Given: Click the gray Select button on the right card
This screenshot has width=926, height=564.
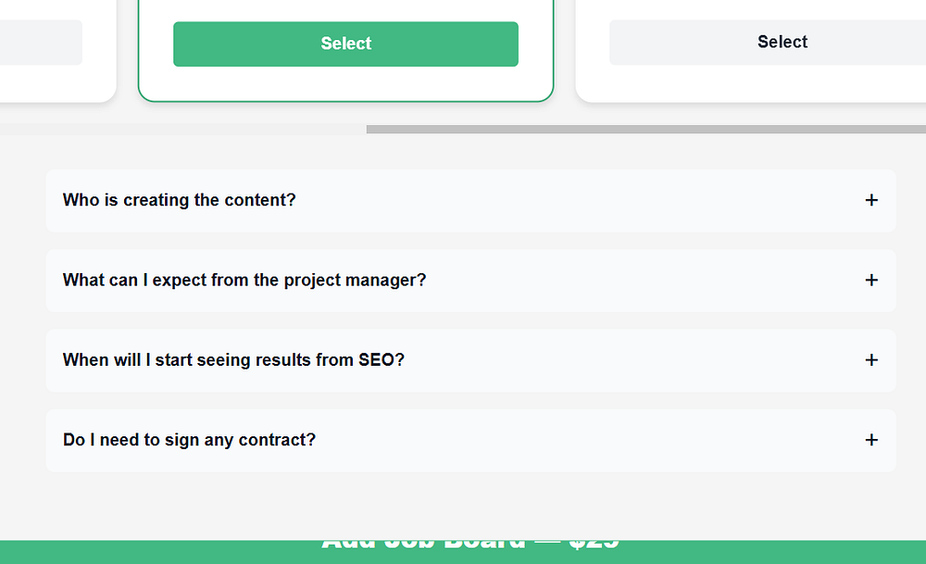Looking at the screenshot, I should (782, 43).
